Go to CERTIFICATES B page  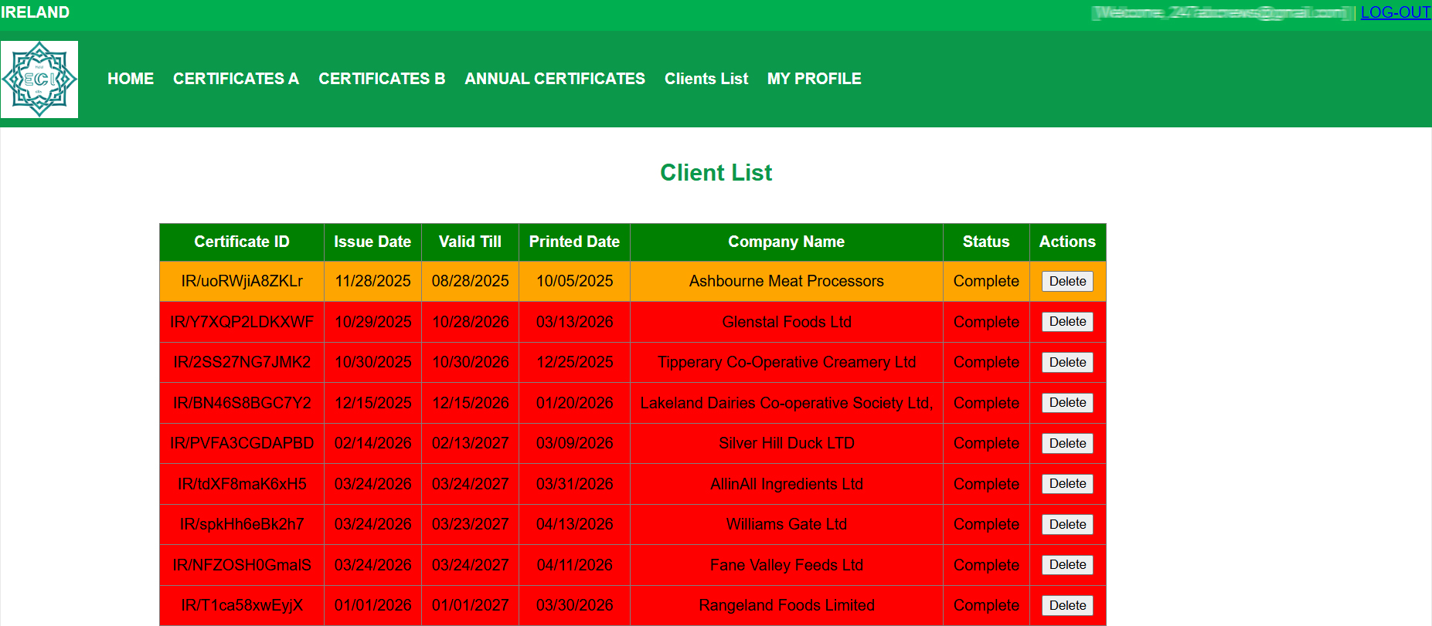[382, 79]
